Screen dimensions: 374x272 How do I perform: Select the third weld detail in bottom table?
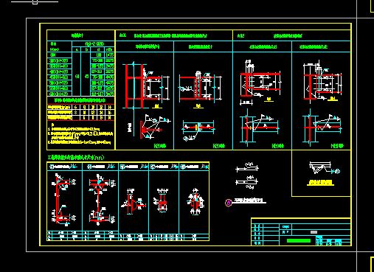click(x=133, y=202)
